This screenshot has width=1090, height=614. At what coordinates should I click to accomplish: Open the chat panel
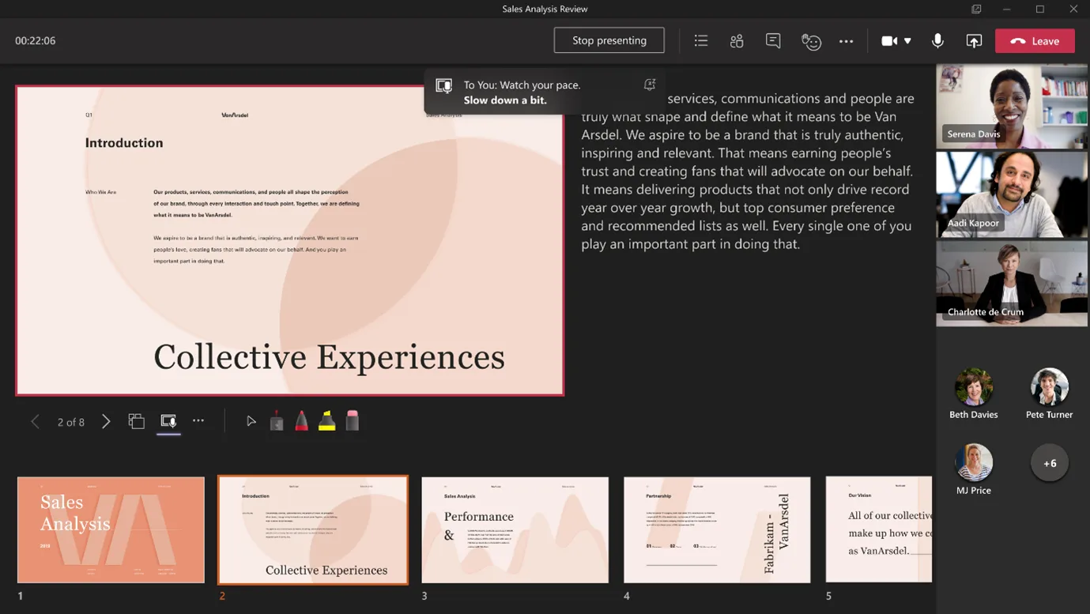772,40
